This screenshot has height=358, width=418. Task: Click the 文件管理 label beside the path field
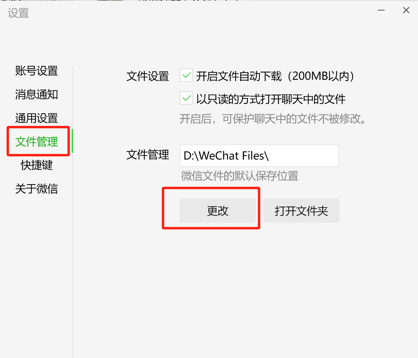coord(147,154)
